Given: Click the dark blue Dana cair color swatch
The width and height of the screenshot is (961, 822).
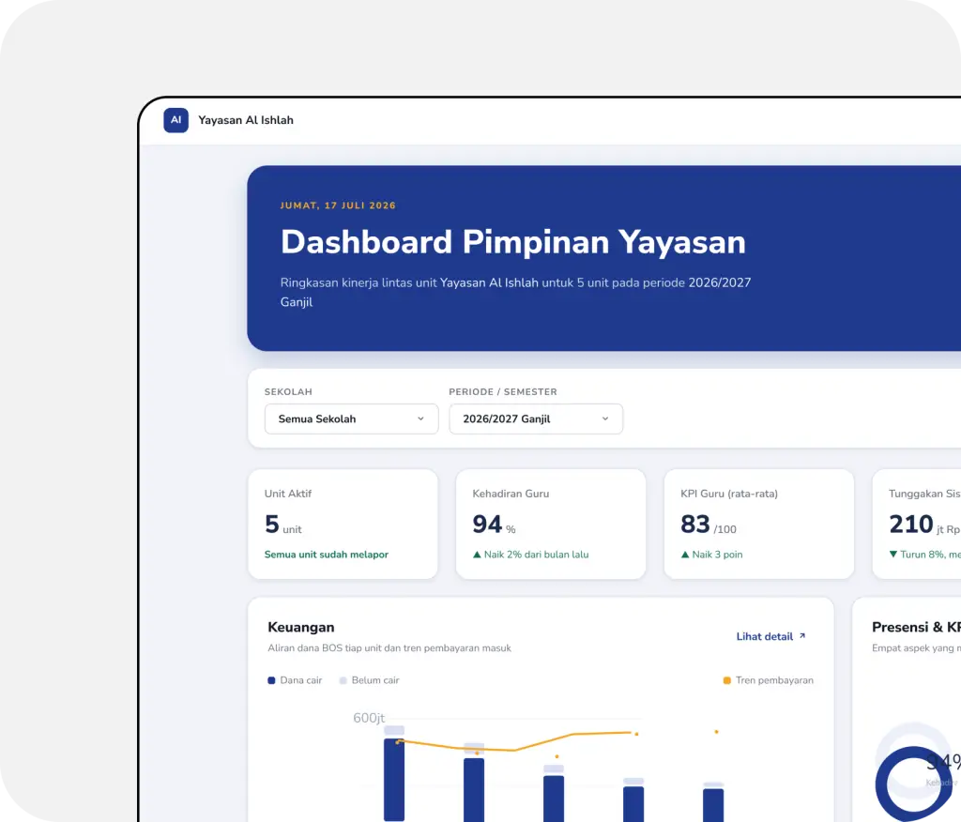Looking at the screenshot, I should click(x=271, y=680).
